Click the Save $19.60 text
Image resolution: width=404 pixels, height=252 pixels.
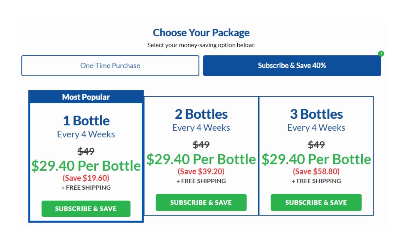click(x=86, y=178)
